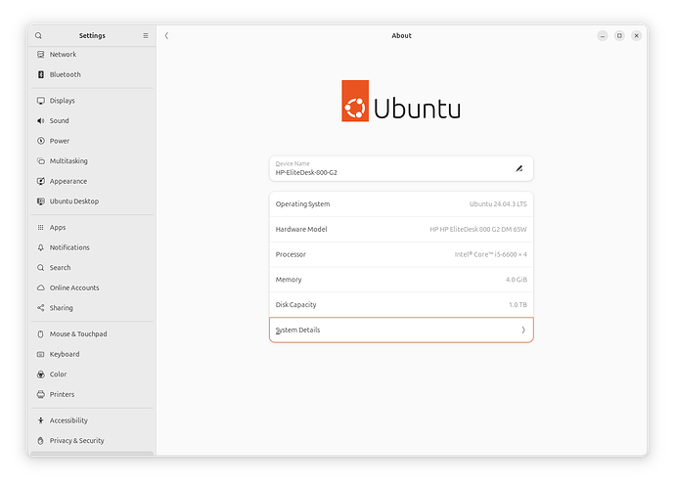
Task: Click the pencil icon to rename device
Action: click(519, 168)
